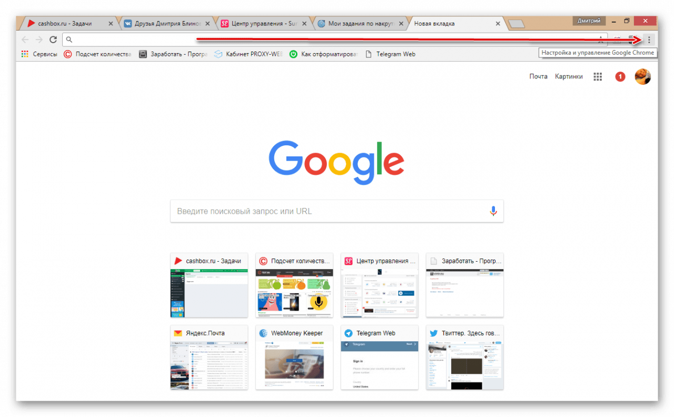Reload the page with the refresh icon
The width and height of the screenshot is (674, 417).
pos(53,39)
